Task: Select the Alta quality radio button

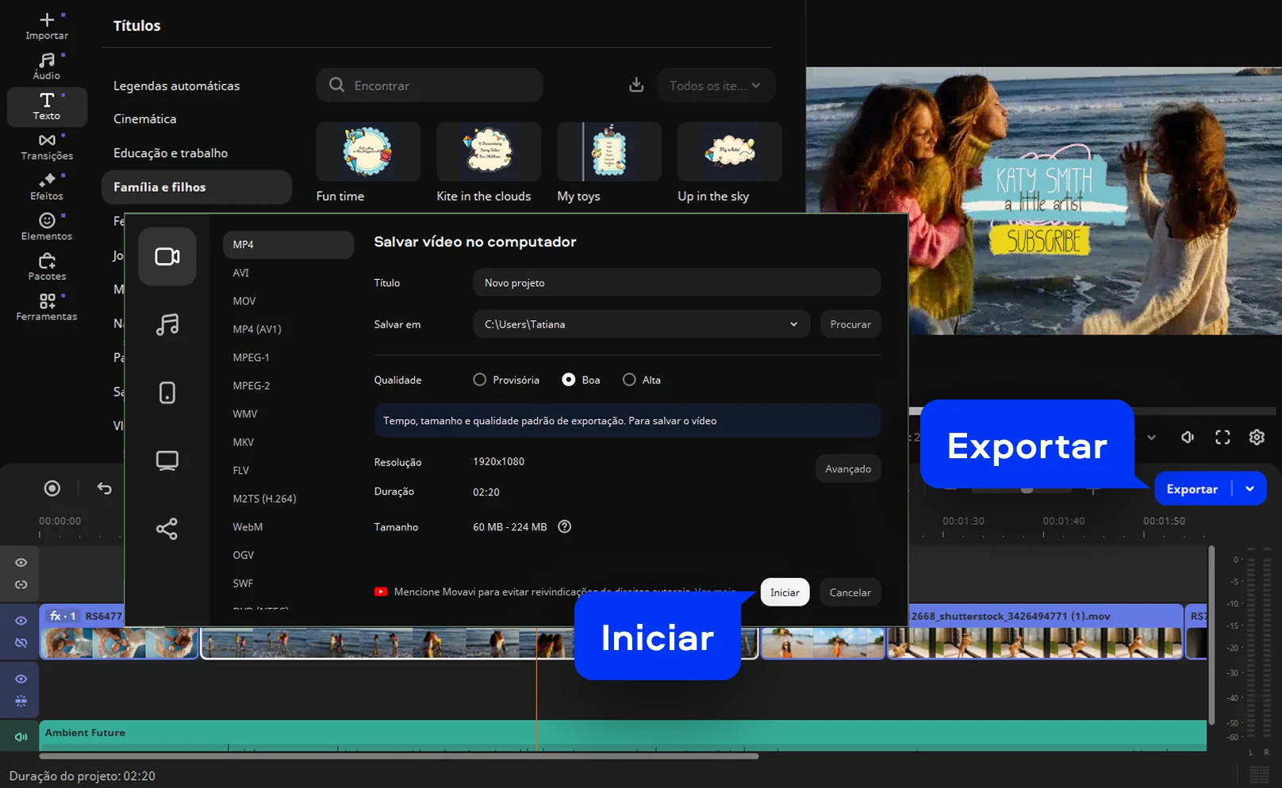Action: pyautogui.click(x=629, y=380)
